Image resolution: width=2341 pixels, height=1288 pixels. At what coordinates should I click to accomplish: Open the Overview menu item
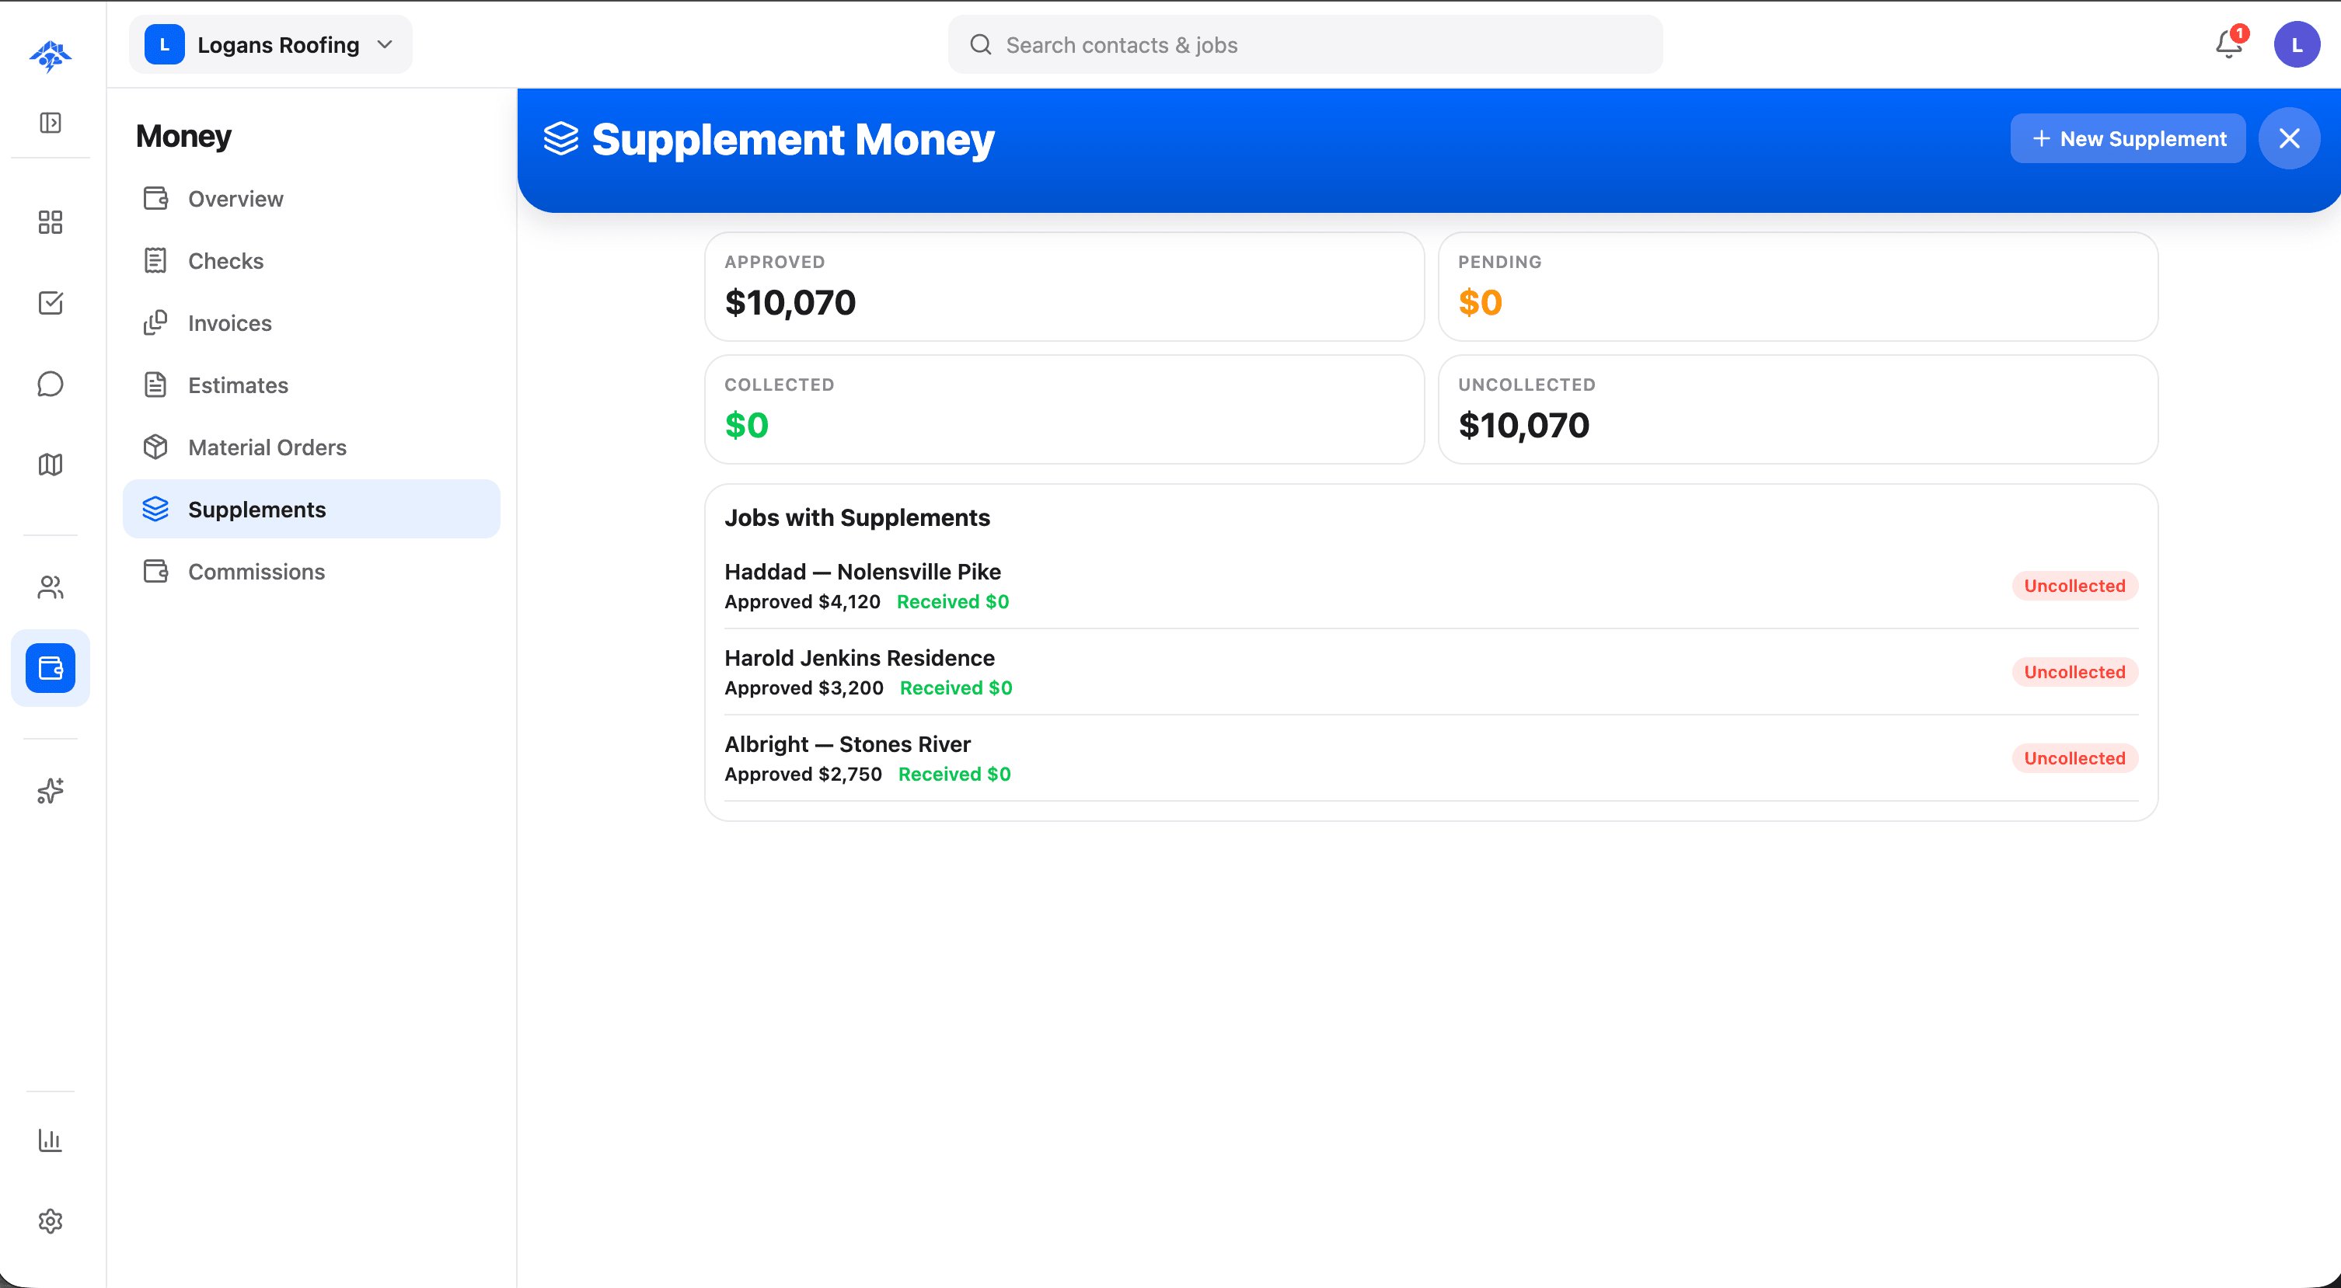pos(311,198)
